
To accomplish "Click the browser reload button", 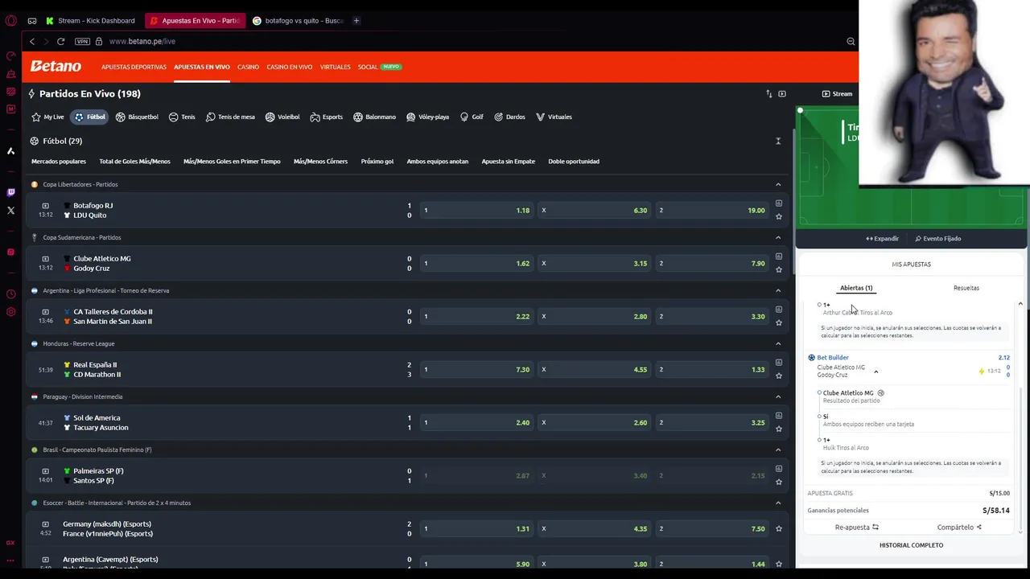I will 60,41.
